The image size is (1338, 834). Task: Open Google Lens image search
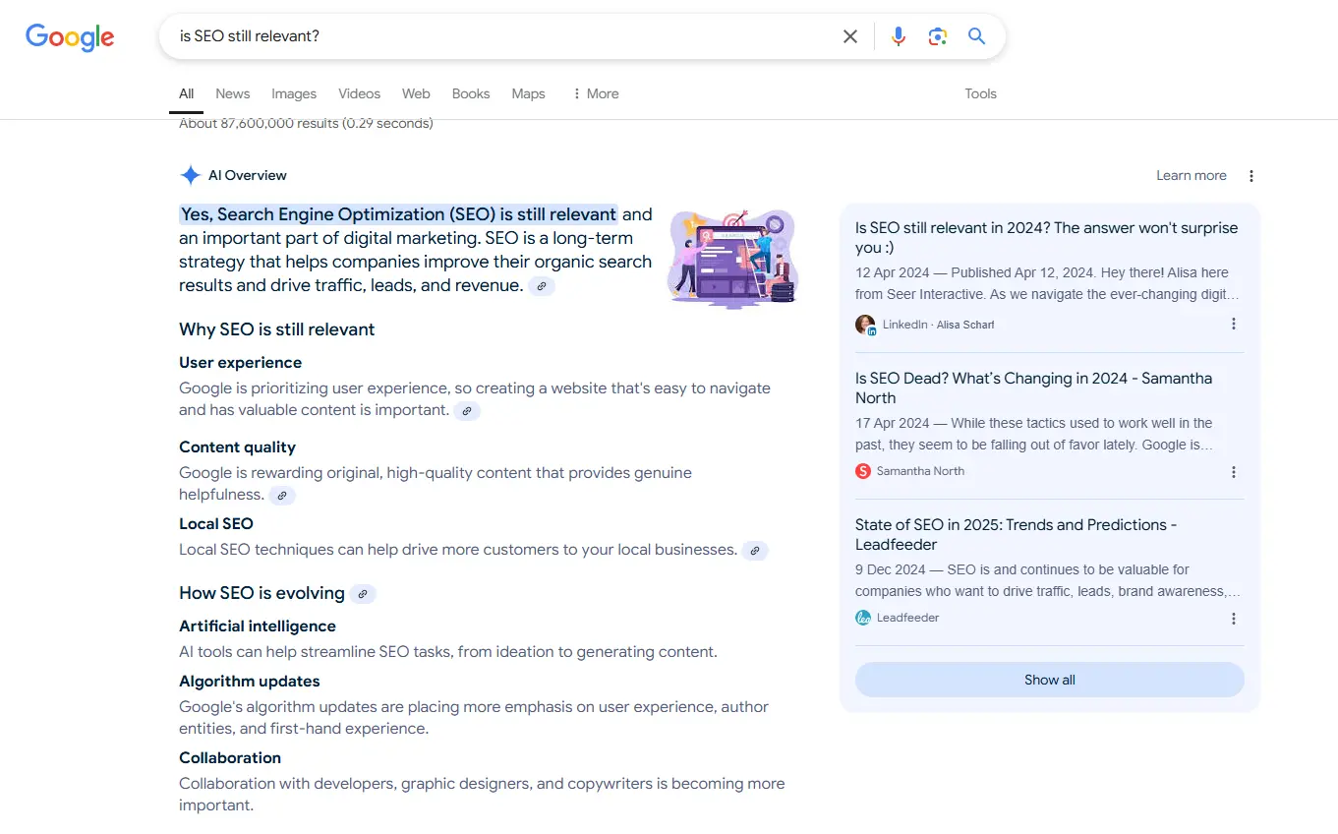tap(938, 36)
